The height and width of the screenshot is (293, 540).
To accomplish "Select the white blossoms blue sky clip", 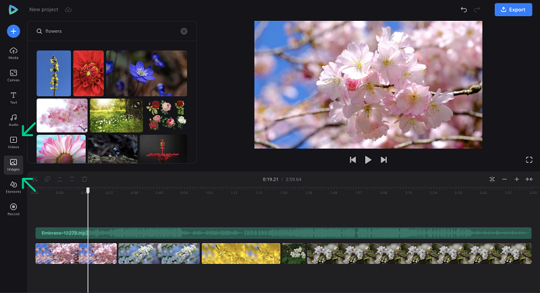I will tap(159, 253).
